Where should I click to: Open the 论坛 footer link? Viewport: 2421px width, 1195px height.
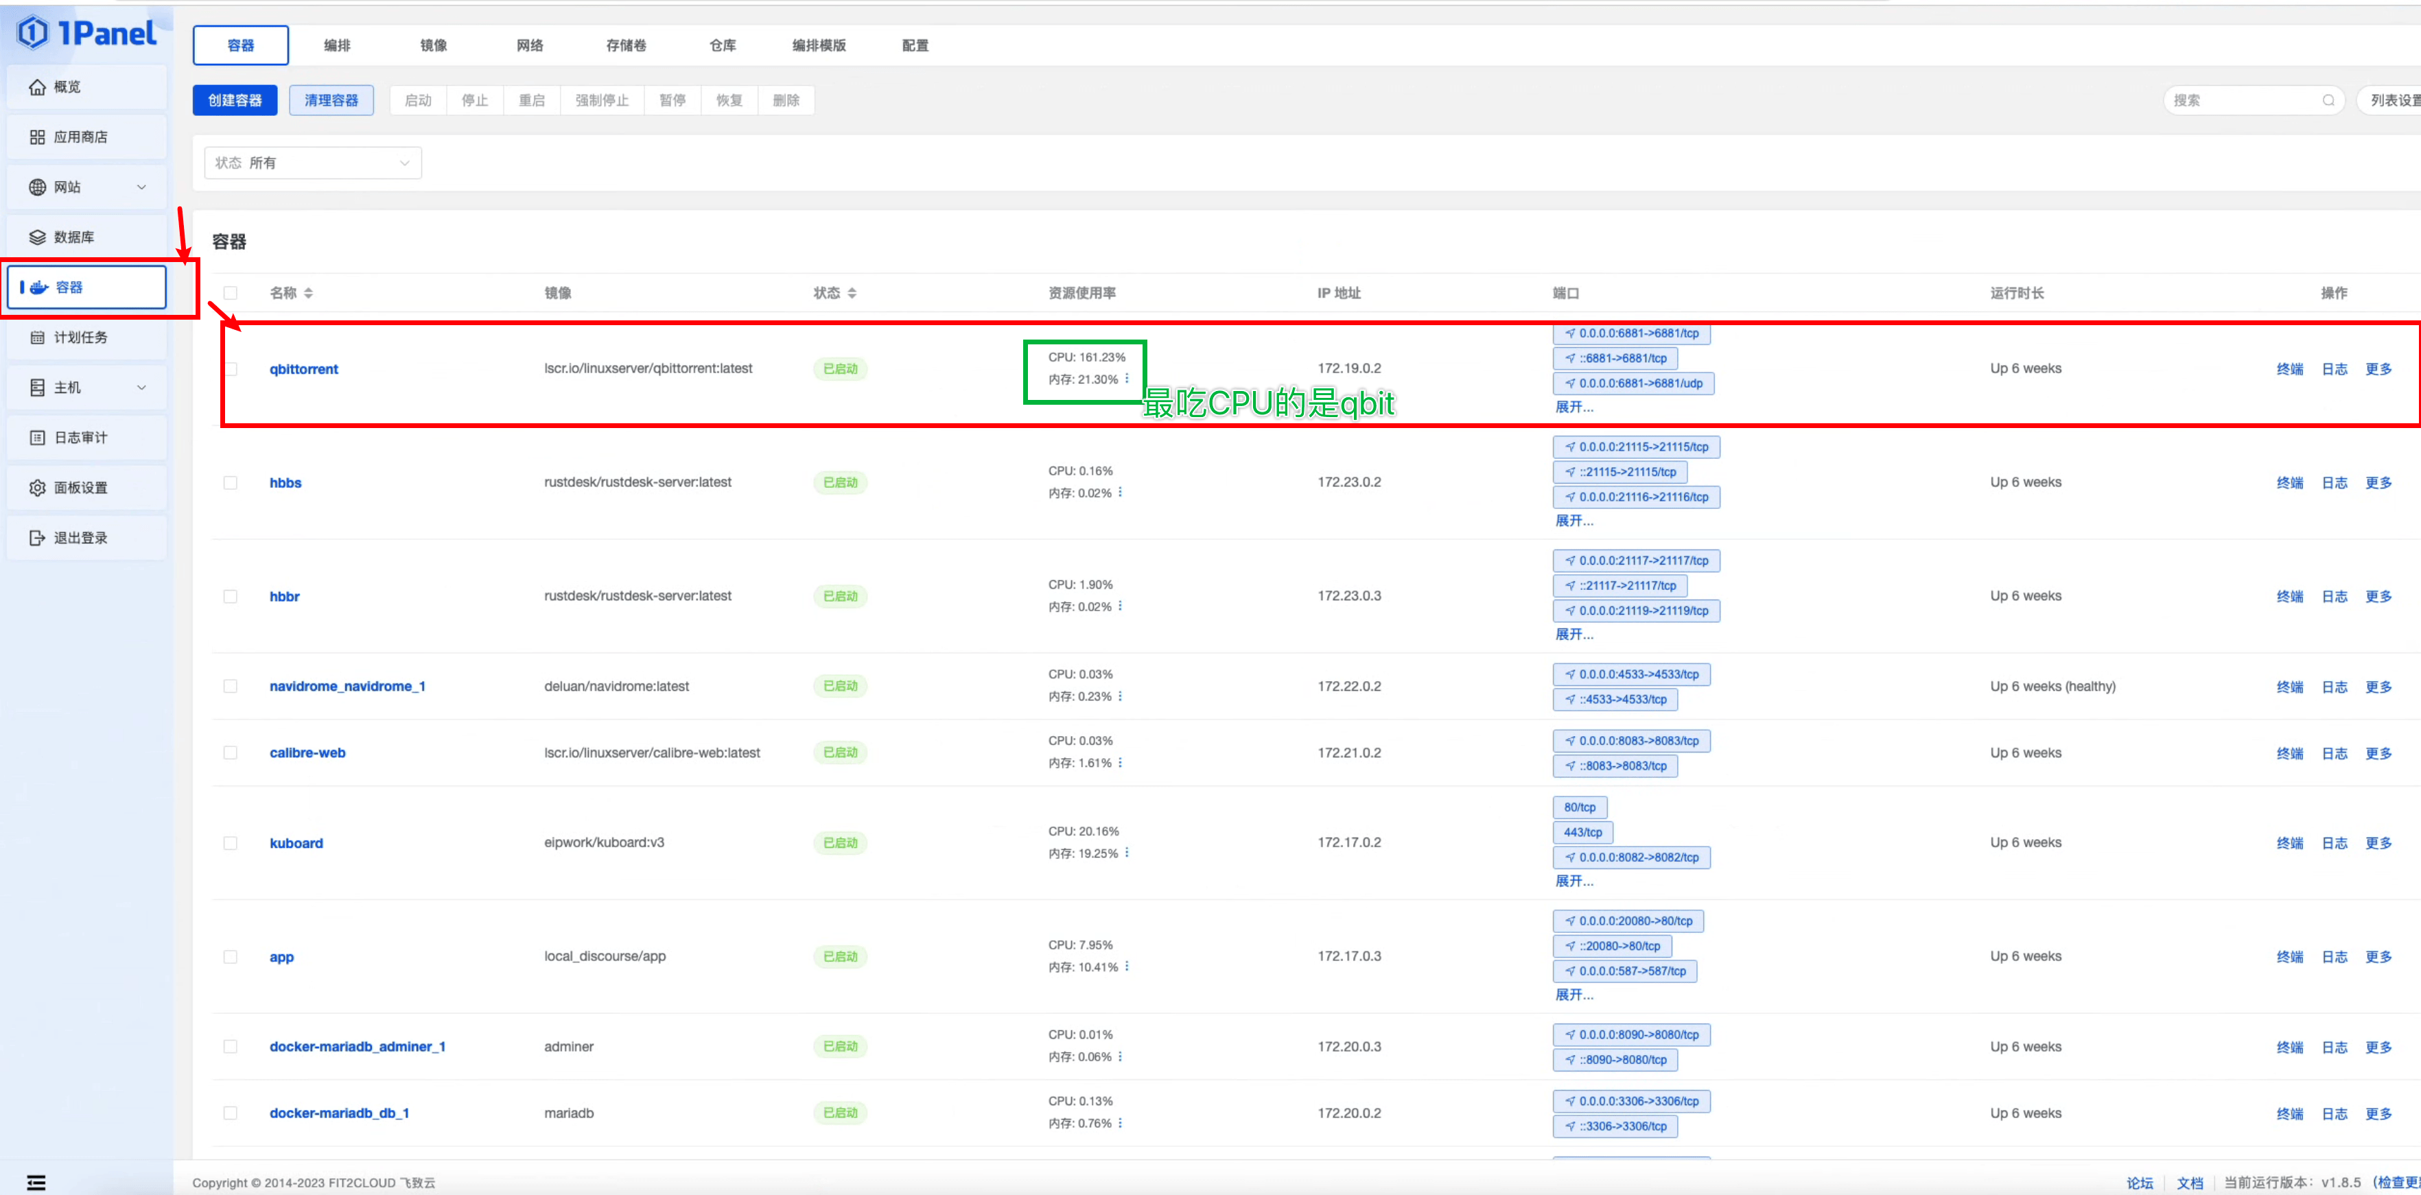pos(2139,1183)
